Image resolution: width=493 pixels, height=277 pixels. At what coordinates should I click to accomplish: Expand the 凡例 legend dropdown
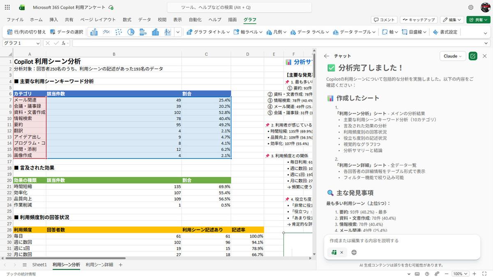(277, 32)
